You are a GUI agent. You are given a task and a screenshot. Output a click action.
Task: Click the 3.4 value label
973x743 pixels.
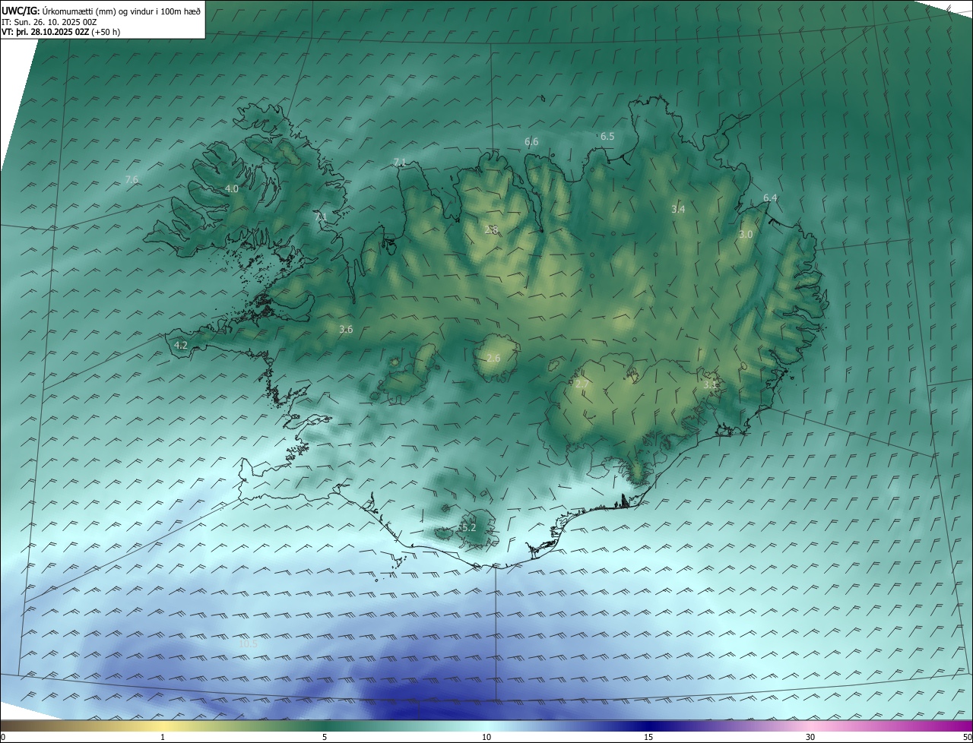(678, 209)
